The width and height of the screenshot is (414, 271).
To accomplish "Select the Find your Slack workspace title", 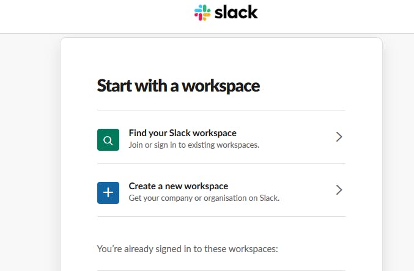I will point(182,133).
